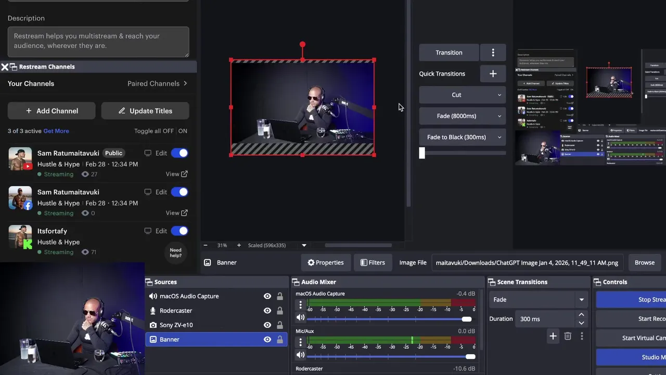Click the Transition options three-dot icon
666x375 pixels.
point(493,53)
